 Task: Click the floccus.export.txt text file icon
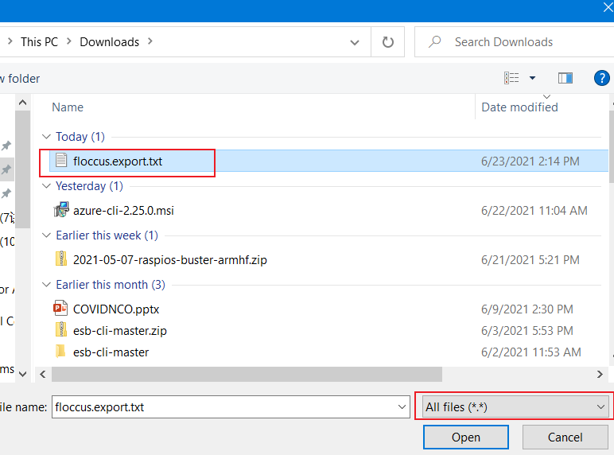[x=61, y=161]
